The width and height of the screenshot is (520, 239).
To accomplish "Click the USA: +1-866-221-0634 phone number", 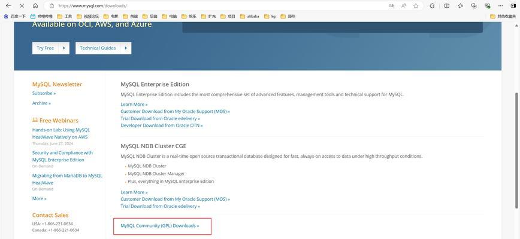I will pyautogui.click(x=52, y=224).
